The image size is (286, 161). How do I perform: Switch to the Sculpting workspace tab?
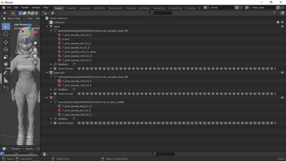[x=85, y=8]
